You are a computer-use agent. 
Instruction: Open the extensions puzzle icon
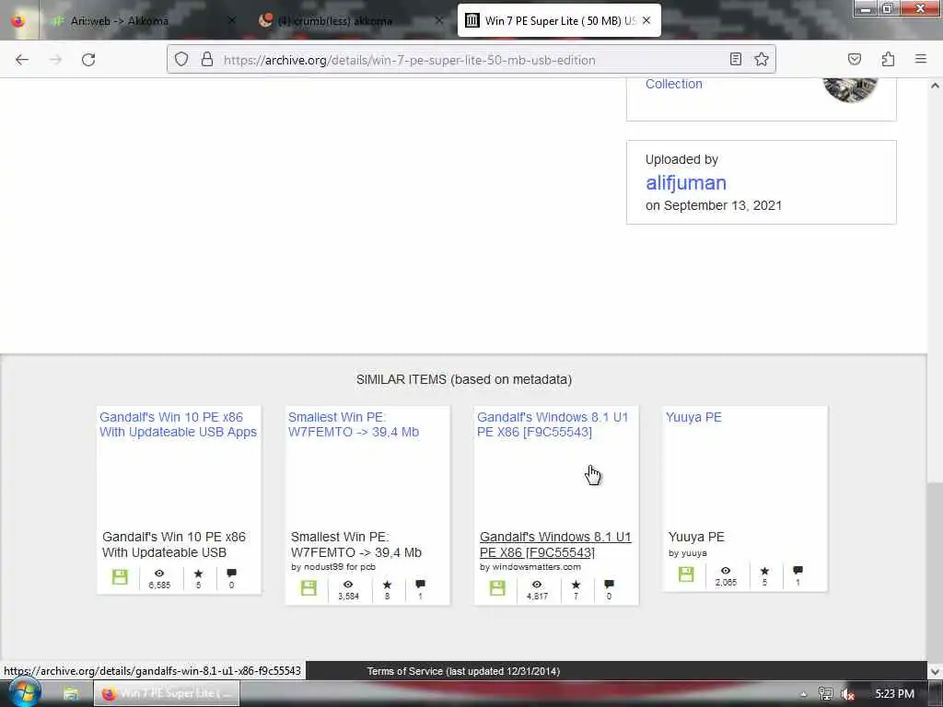coord(888,59)
